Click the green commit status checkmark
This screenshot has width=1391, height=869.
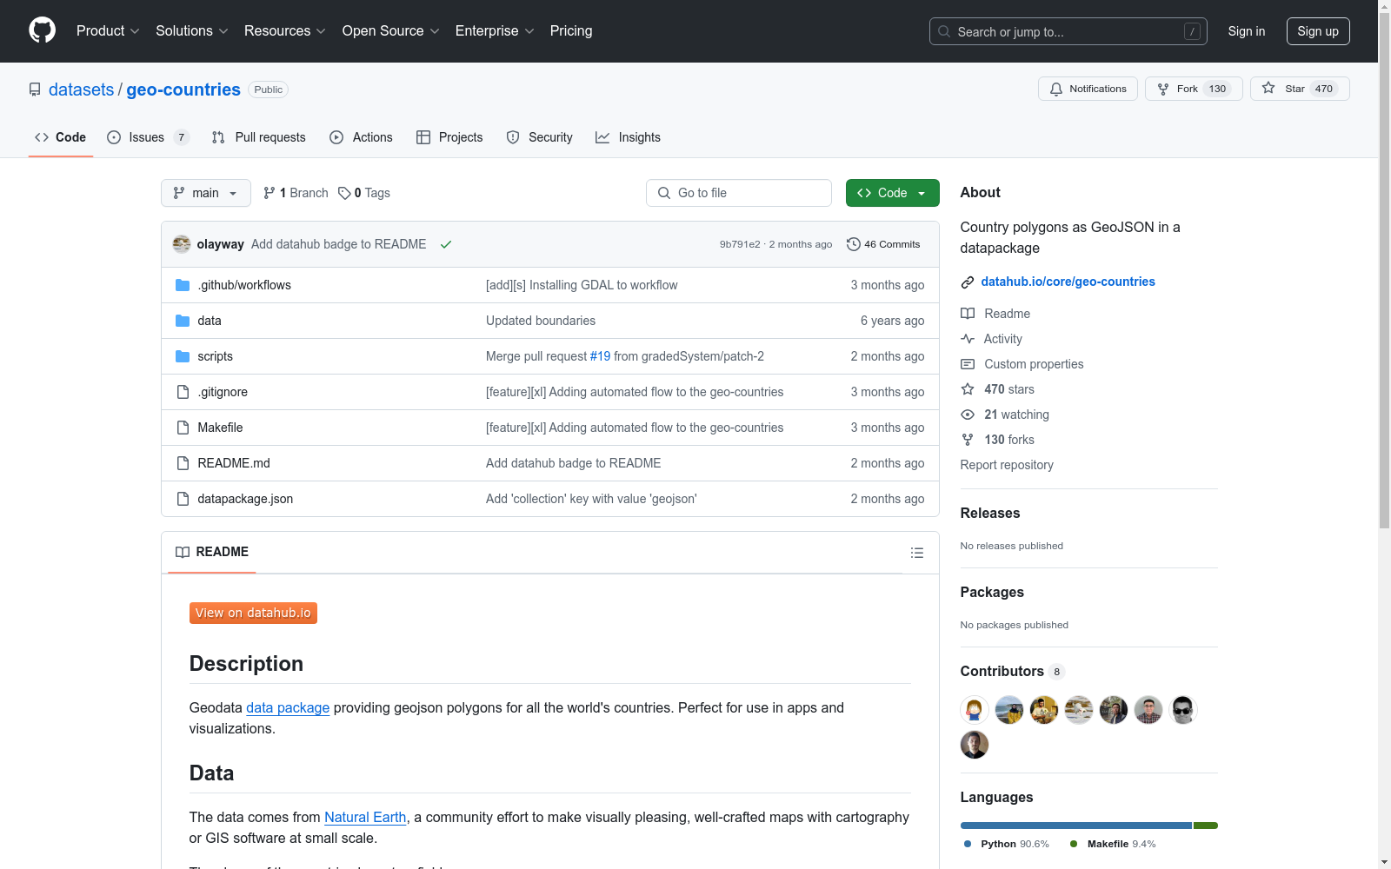(446, 244)
